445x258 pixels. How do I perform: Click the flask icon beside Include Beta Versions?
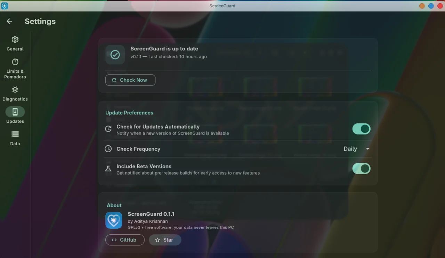point(108,169)
